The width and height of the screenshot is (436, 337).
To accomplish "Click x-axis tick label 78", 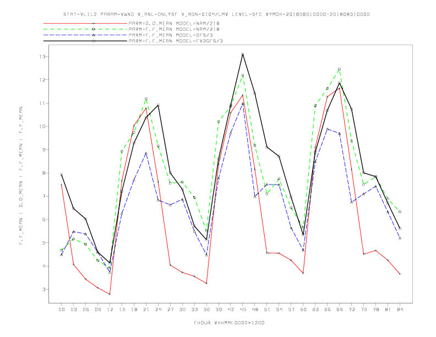I will click(x=375, y=309).
